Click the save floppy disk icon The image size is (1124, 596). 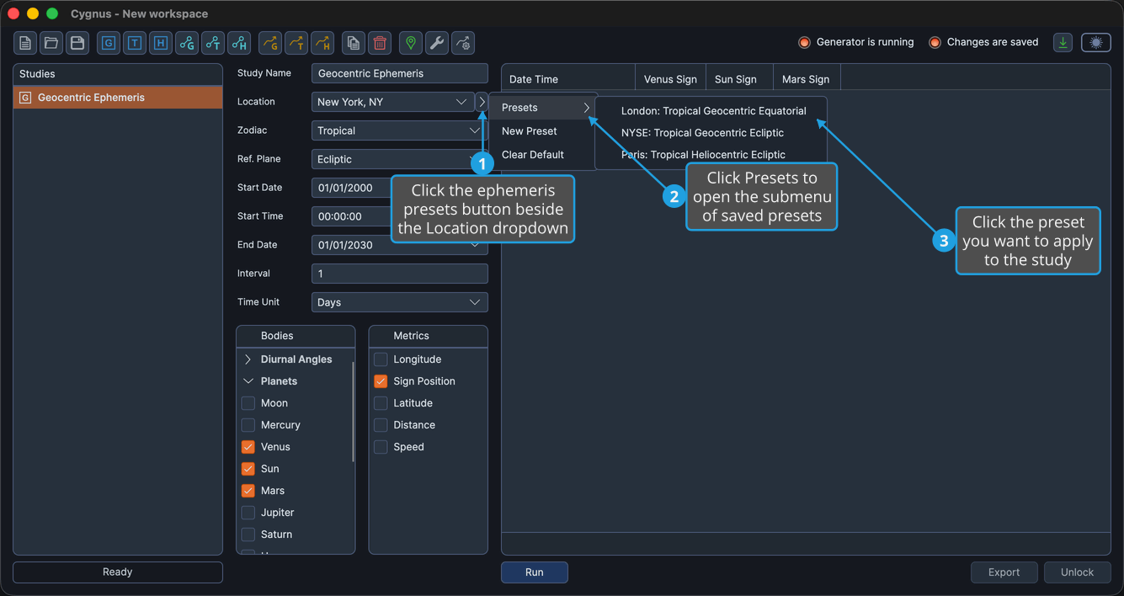click(77, 43)
